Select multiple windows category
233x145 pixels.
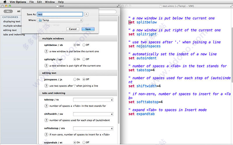click(12, 26)
